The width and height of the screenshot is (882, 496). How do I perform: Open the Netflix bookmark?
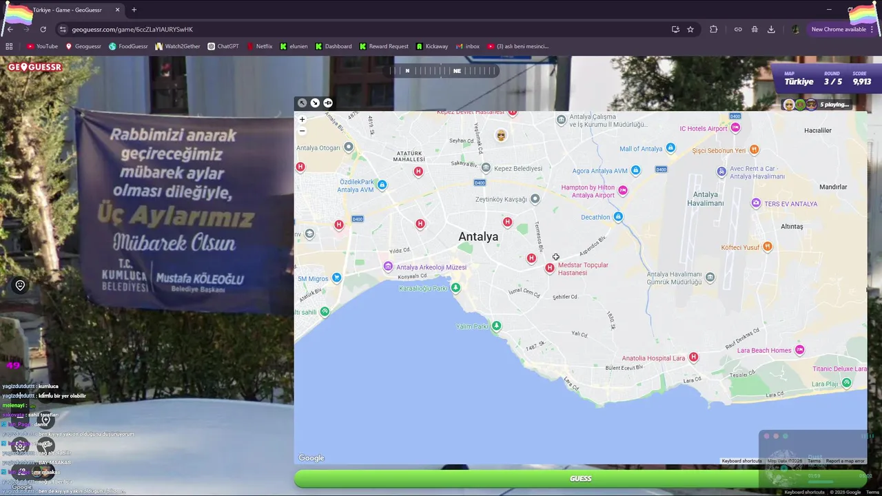coord(259,46)
